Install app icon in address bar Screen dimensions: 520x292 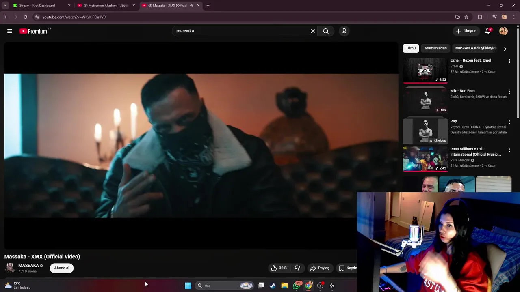tap(457, 17)
